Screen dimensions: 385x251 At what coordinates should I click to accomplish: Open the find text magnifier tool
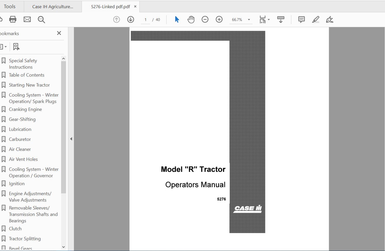click(41, 19)
